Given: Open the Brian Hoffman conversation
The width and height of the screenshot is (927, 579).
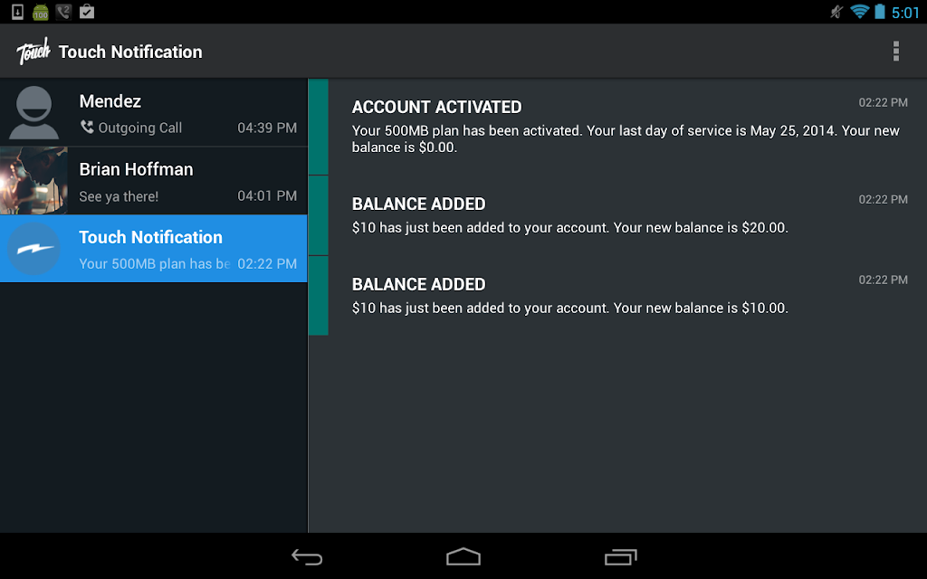Looking at the screenshot, I should [x=154, y=181].
